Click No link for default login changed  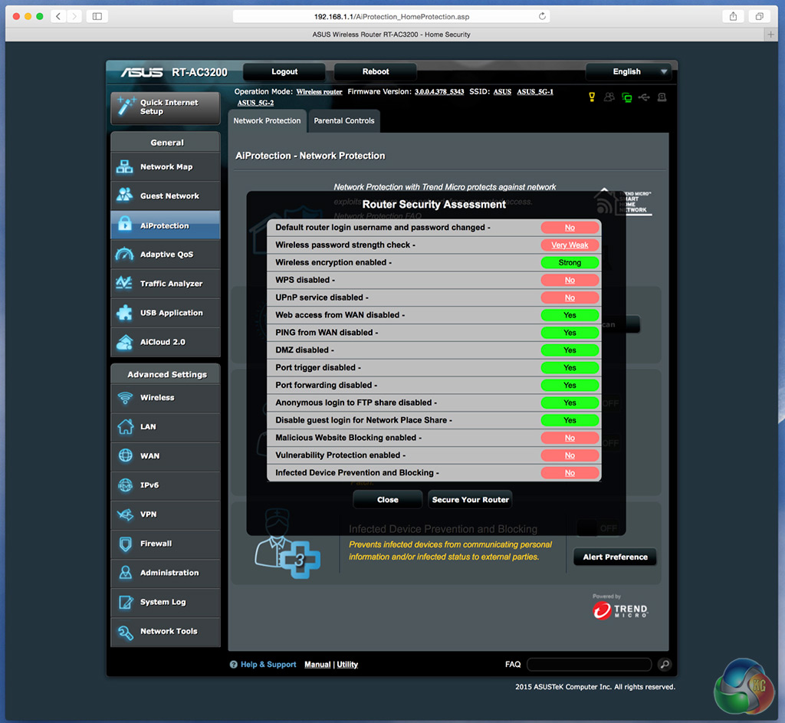click(x=570, y=227)
